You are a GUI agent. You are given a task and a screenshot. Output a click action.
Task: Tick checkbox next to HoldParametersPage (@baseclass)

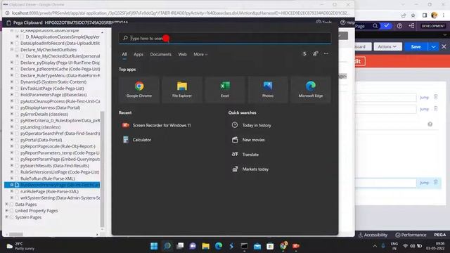tap(17, 95)
